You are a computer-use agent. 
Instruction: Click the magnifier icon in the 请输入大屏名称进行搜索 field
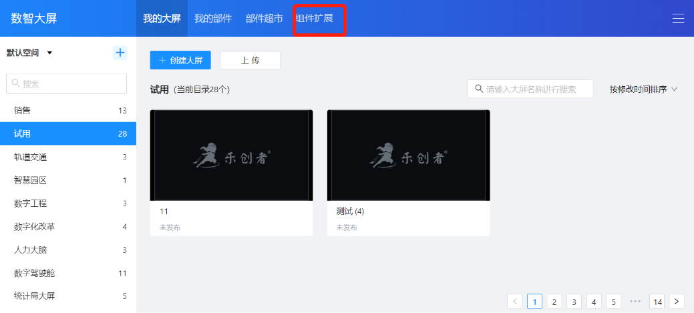pyautogui.click(x=479, y=88)
